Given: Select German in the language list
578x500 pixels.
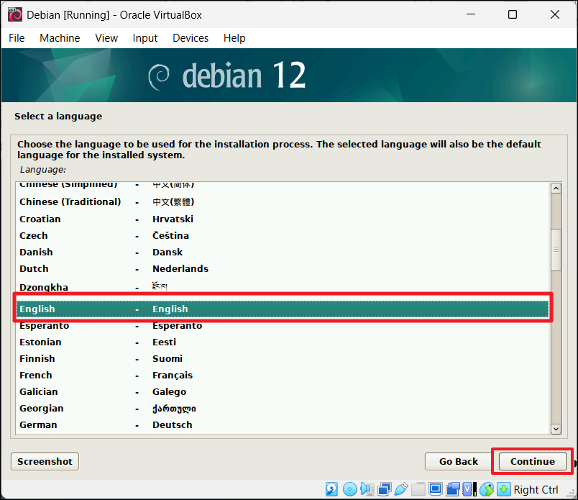Looking at the screenshot, I should click(x=38, y=424).
